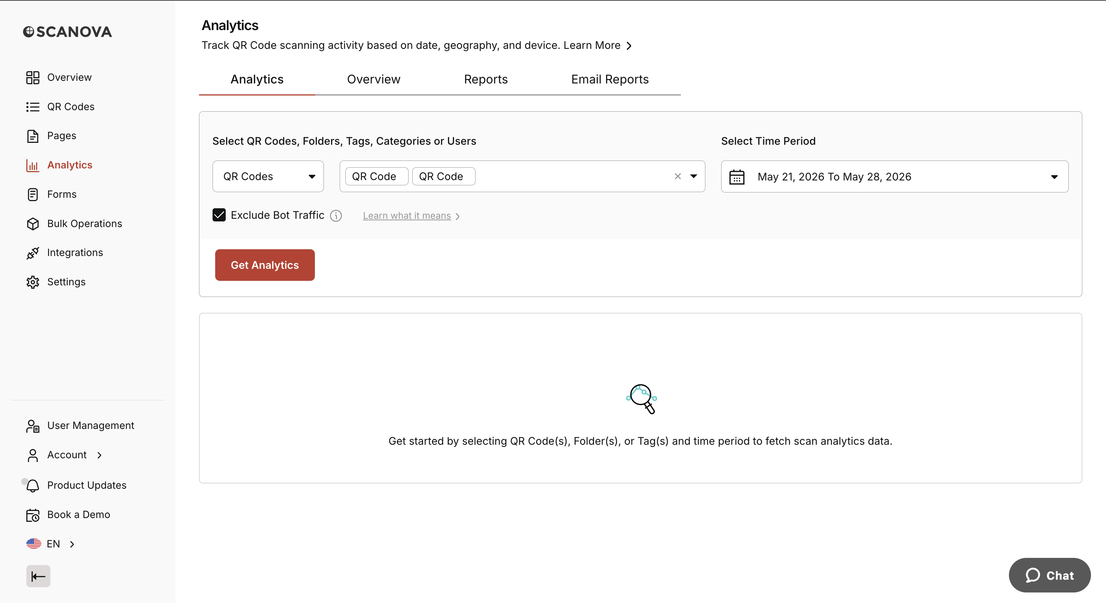Click the Scanova logo
Image resolution: width=1106 pixels, height=603 pixels.
67,32
